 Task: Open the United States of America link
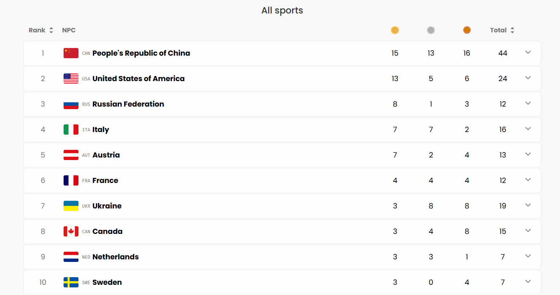138,79
